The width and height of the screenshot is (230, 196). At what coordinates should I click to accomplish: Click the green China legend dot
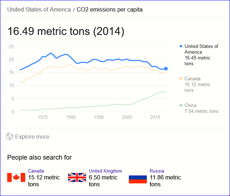181,106
